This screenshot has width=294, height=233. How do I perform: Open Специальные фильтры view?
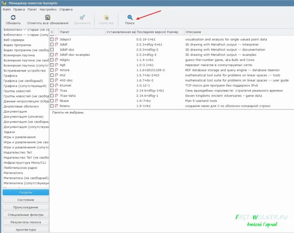coord(26,215)
